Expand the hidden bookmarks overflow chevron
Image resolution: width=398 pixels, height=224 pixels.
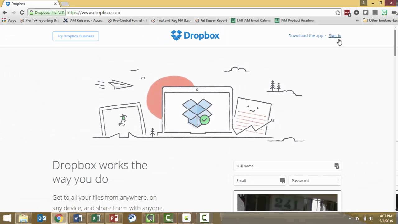[357, 21]
